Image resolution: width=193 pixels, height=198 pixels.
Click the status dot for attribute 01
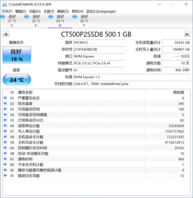tap(5, 98)
